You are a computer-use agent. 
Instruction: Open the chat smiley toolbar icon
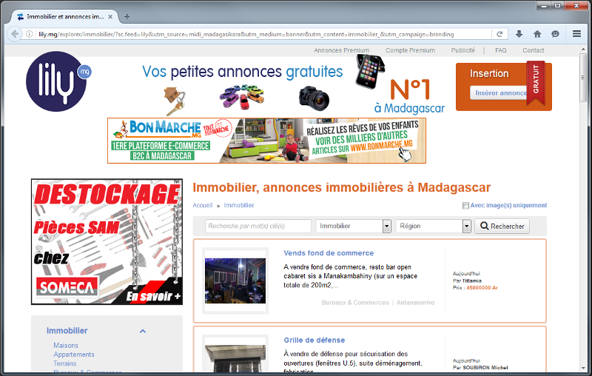555,34
